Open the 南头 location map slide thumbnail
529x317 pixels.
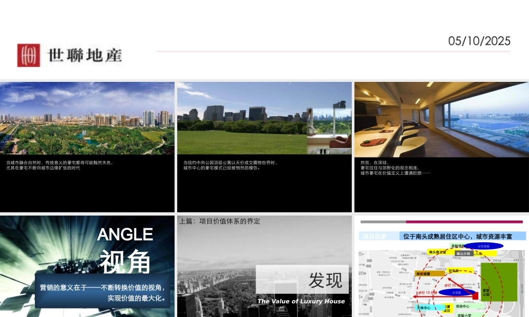click(442, 266)
